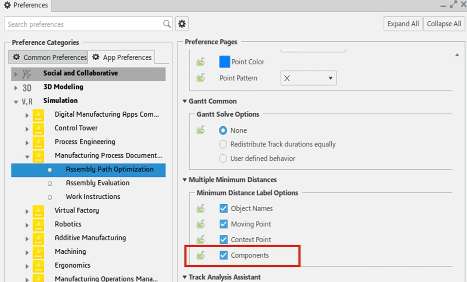This screenshot has height=282, width=467.
Task: Click the lock icon beside Gantt None option
Action: click(x=200, y=130)
